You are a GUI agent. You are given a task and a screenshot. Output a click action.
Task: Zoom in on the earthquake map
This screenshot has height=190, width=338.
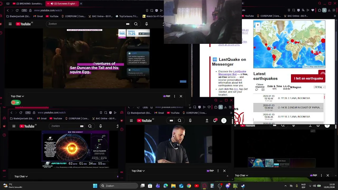pyautogui.click(x=258, y=25)
